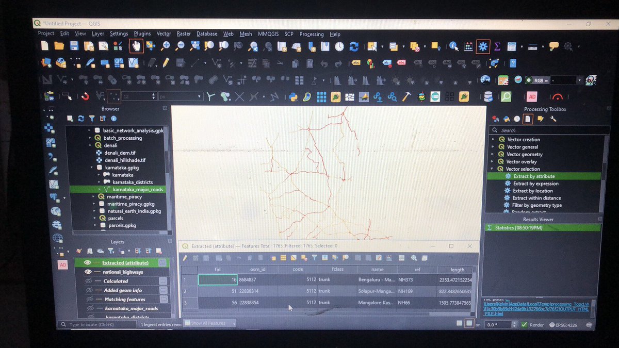The image size is (619, 348).
Task: Click the rotation value field 0.0
Action: pos(498,325)
